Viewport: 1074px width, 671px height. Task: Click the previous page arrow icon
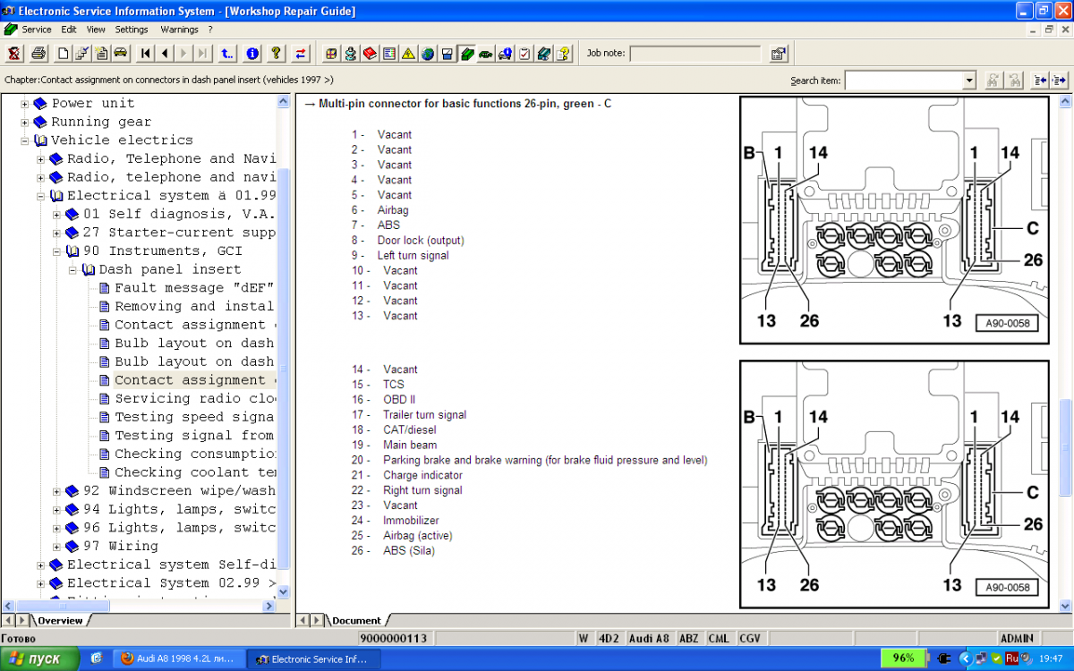(x=166, y=54)
